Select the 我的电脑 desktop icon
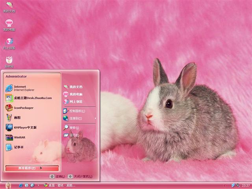The image size is (252, 189). (x=9, y=24)
